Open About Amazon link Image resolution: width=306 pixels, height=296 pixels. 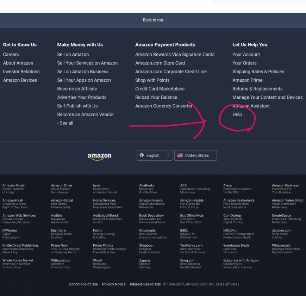[18, 63]
